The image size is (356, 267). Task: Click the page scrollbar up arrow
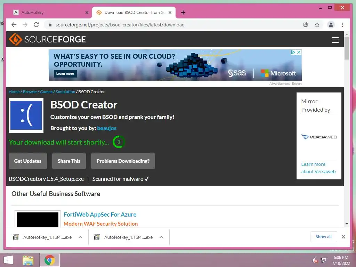pyautogui.click(x=347, y=34)
